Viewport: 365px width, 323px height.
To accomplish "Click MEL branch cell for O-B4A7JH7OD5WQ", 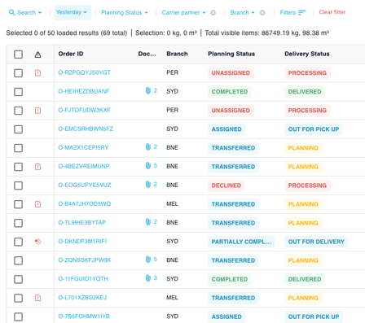I will coord(172,203).
